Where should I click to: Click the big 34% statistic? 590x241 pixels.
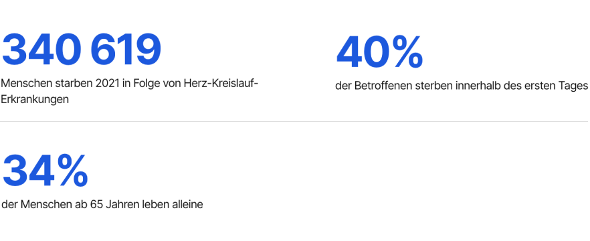tap(45, 171)
